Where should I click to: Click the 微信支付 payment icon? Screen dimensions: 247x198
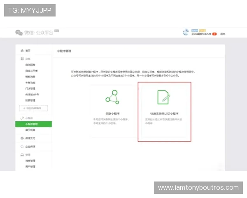(x=22, y=138)
